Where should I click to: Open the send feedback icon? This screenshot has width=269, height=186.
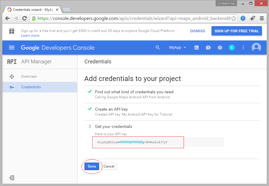click(x=208, y=48)
